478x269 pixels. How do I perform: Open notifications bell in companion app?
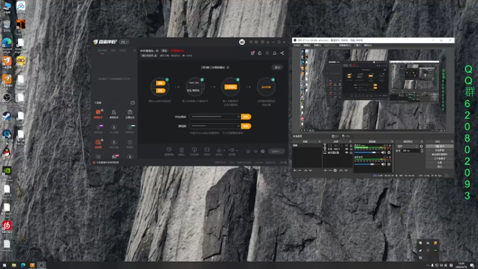point(275,53)
